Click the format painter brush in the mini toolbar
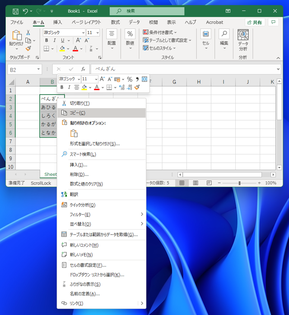Viewport: 289px width, 315px height. pyautogui.click(x=137, y=87)
